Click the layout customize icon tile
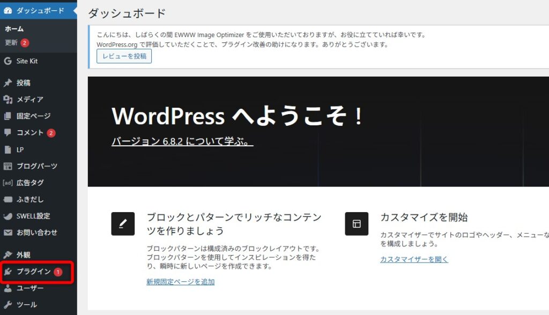This screenshot has height=315, width=549. pos(357,223)
